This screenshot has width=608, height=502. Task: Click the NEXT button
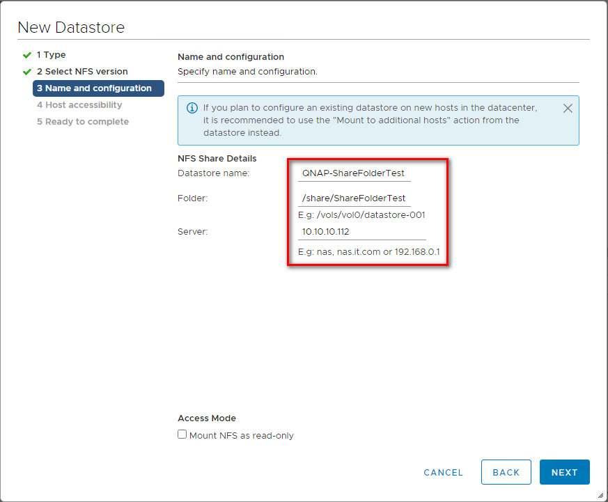pyautogui.click(x=564, y=472)
